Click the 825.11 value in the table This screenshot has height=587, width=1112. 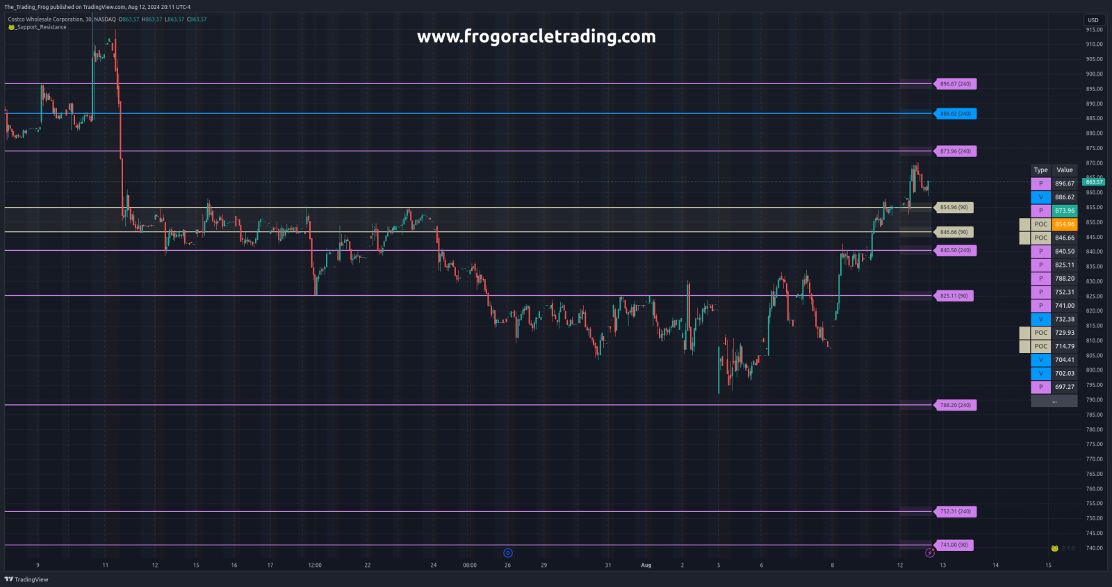coord(1065,265)
